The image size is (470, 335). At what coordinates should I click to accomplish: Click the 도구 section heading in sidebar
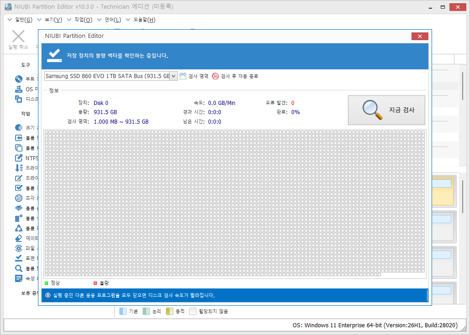pos(26,65)
